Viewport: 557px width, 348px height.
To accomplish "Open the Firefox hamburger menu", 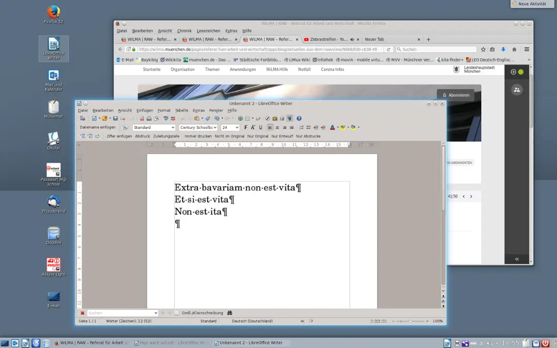I will pos(527,49).
